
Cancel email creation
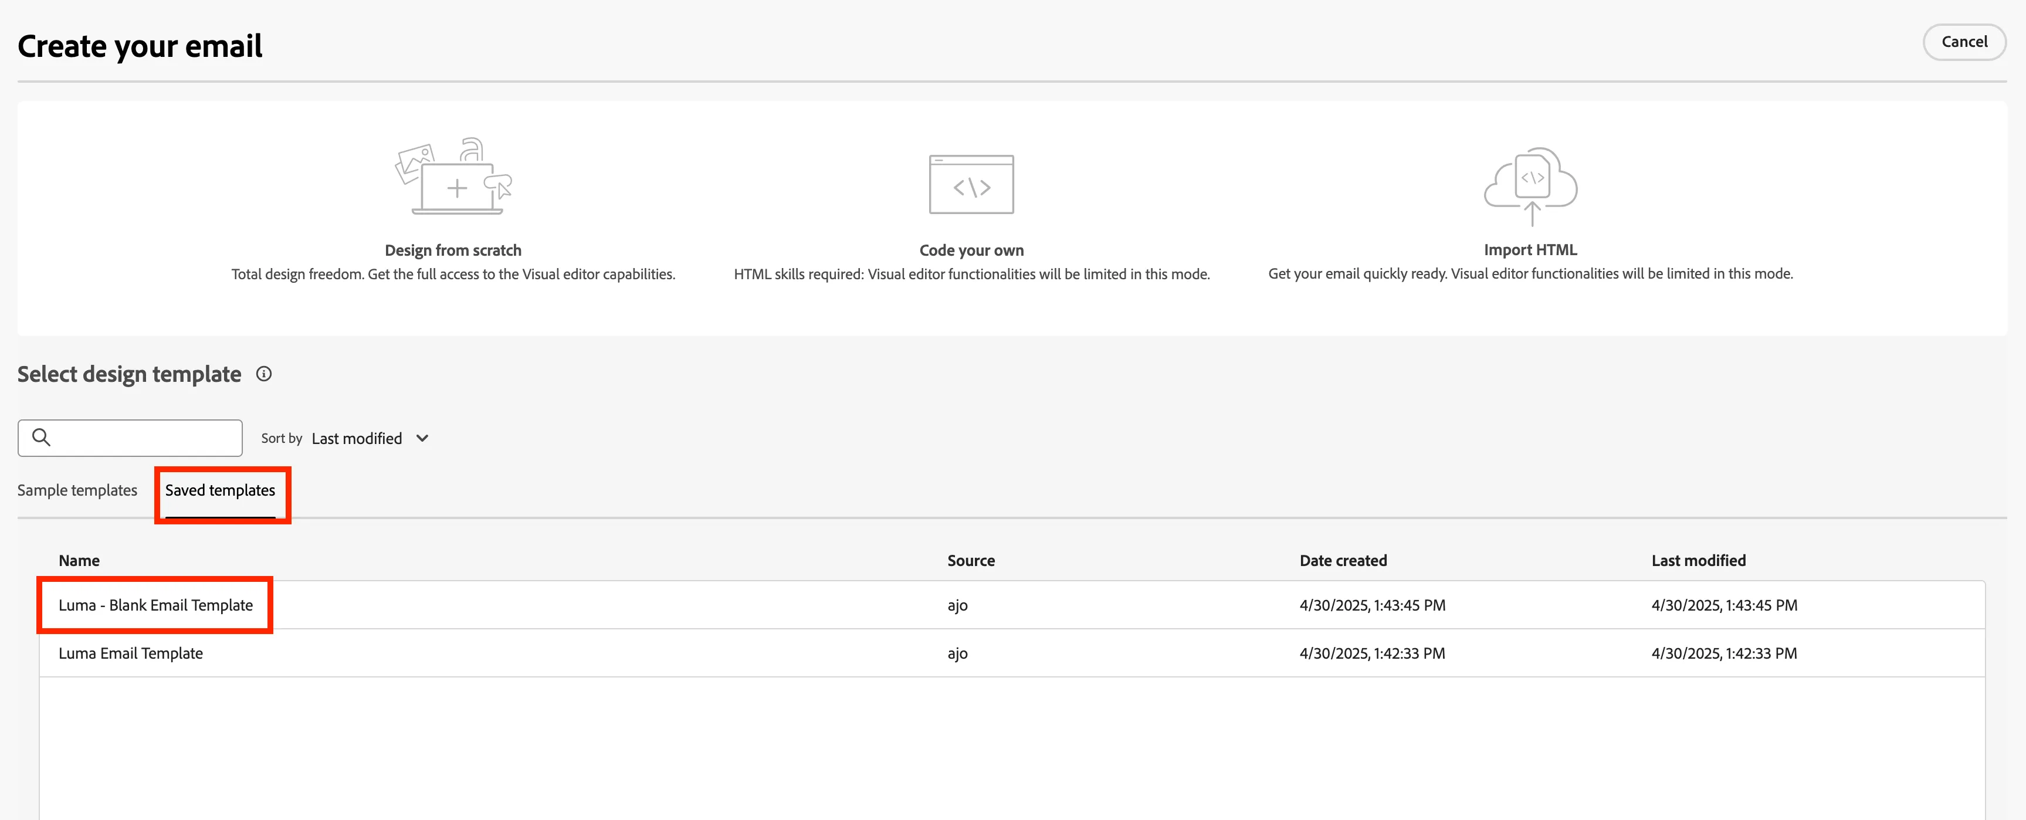[1964, 42]
